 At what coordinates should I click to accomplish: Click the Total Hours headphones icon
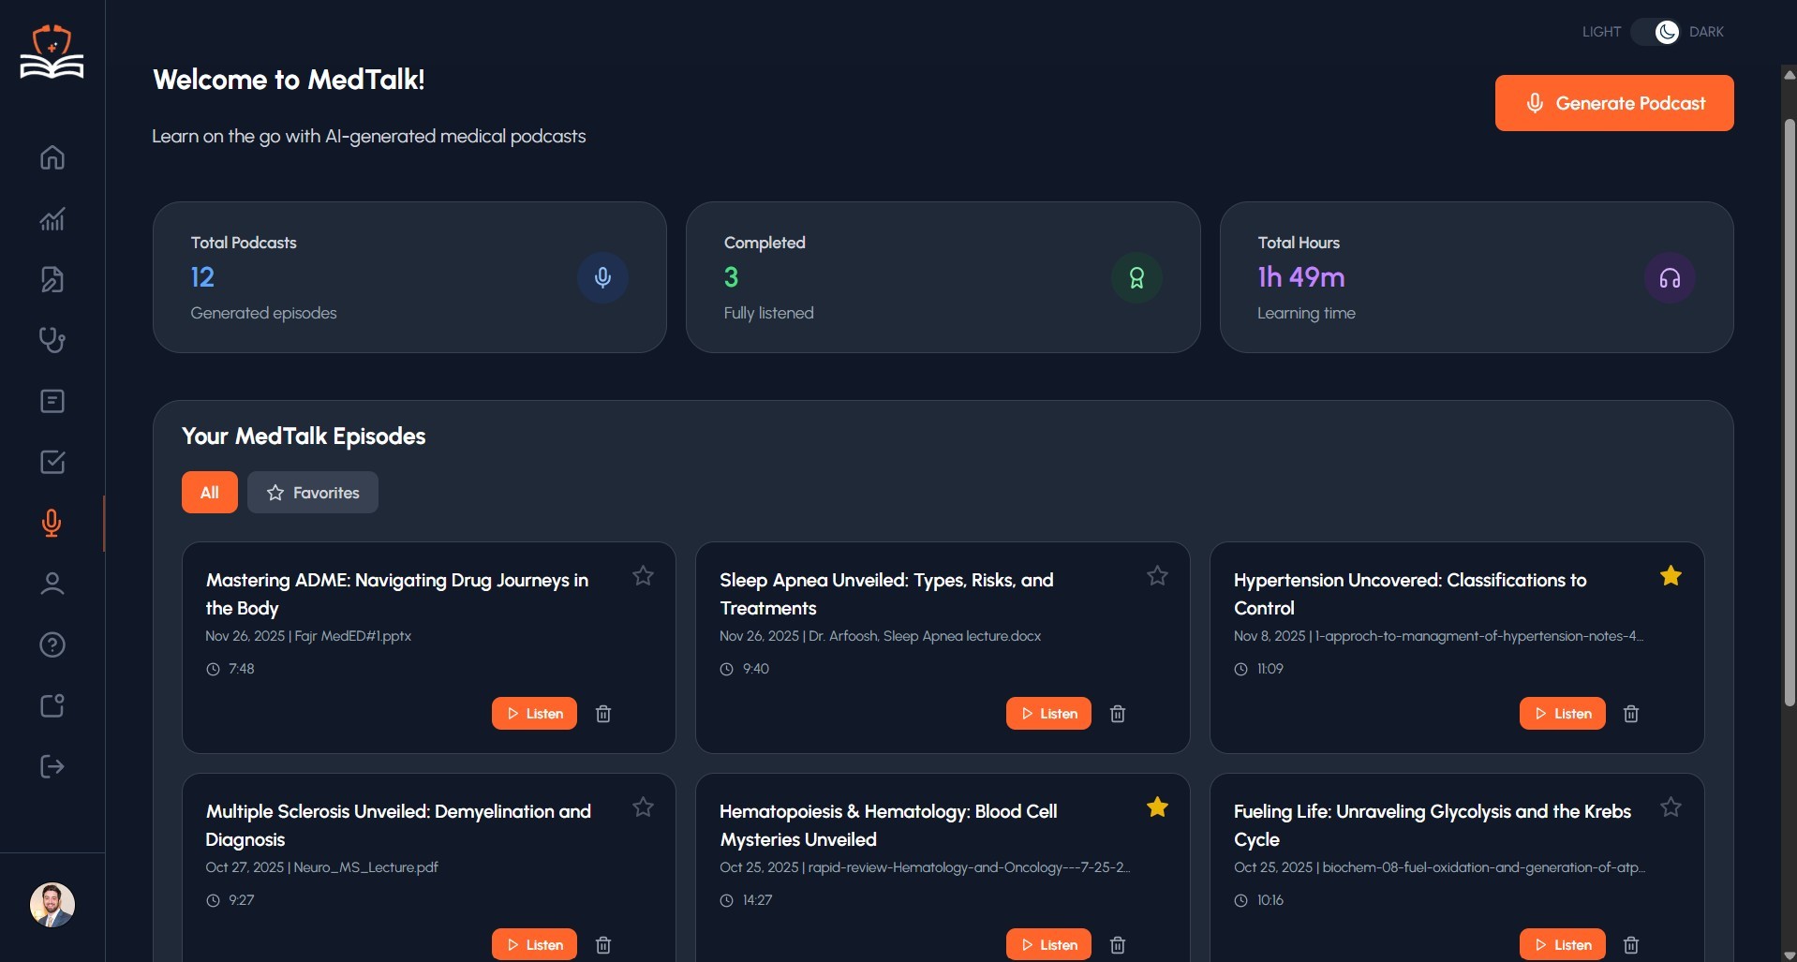[x=1670, y=277]
